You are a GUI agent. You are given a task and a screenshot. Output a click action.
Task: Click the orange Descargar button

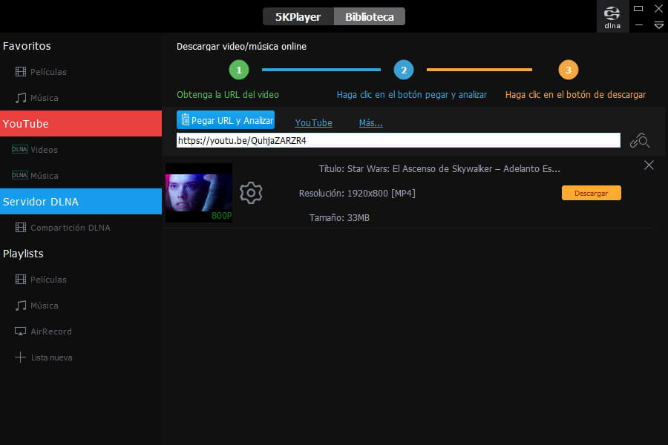[592, 193]
